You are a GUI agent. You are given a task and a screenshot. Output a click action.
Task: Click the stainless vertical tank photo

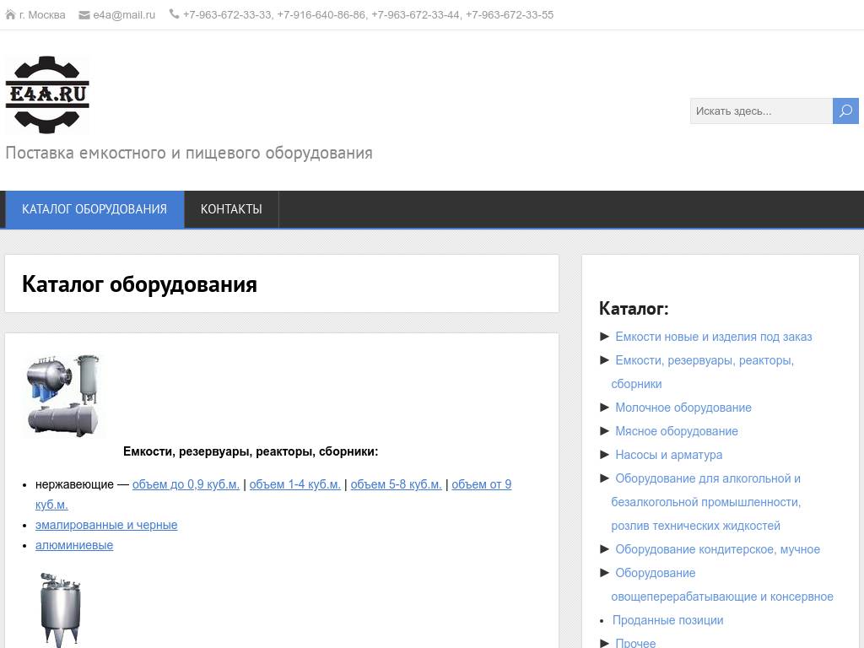60,606
